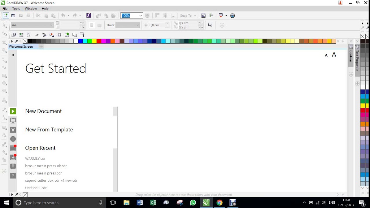Pick the yellow swatch in top palette
370x208 pixels.
click(94, 41)
